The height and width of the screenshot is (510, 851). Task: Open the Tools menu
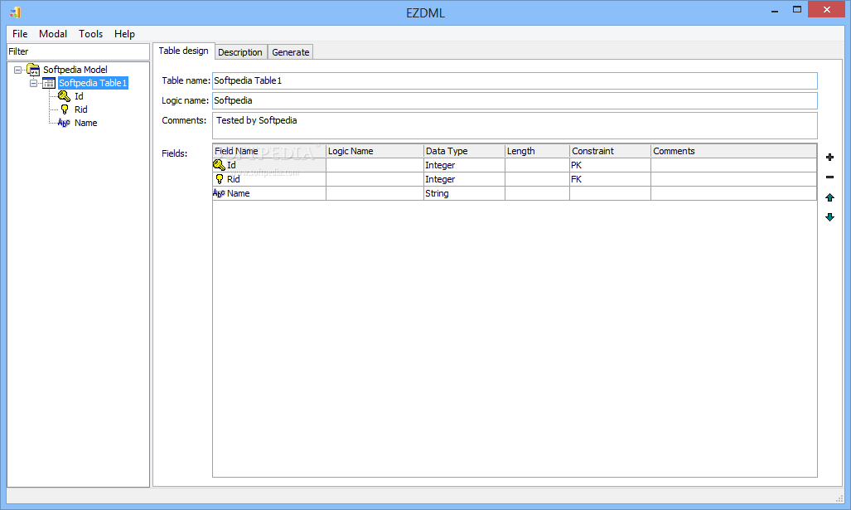pos(90,34)
